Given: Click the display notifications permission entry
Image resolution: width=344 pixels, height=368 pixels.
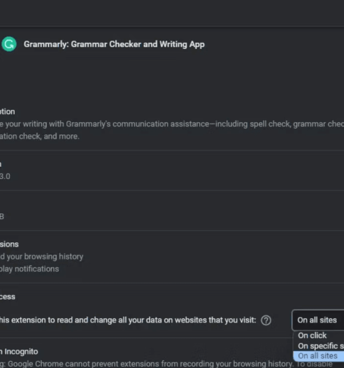Looking at the screenshot, I should pos(29,269).
